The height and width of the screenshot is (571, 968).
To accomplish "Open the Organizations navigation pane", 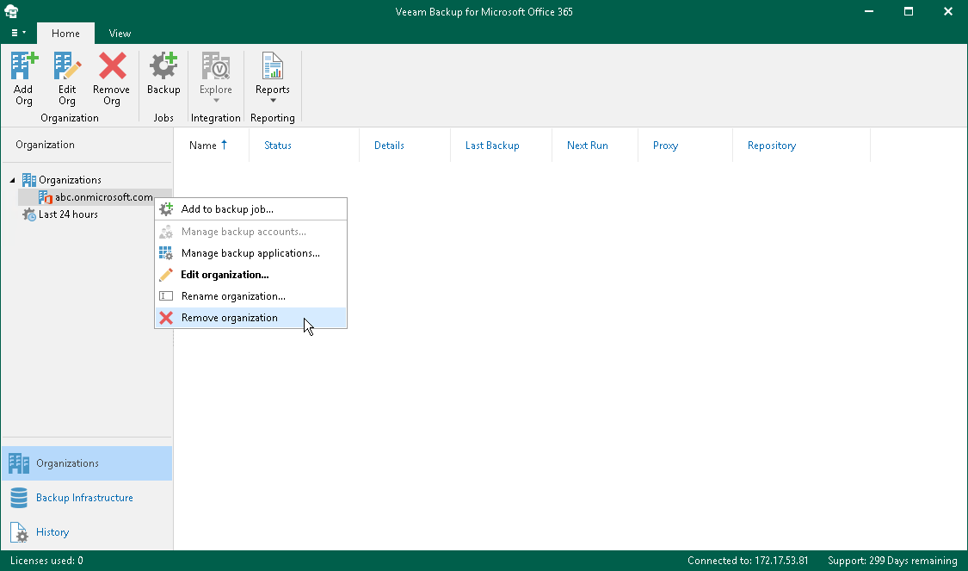I will [86, 463].
